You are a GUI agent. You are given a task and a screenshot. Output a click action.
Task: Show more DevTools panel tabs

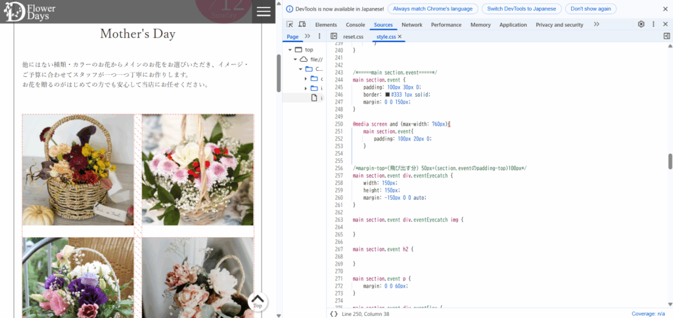(596, 24)
